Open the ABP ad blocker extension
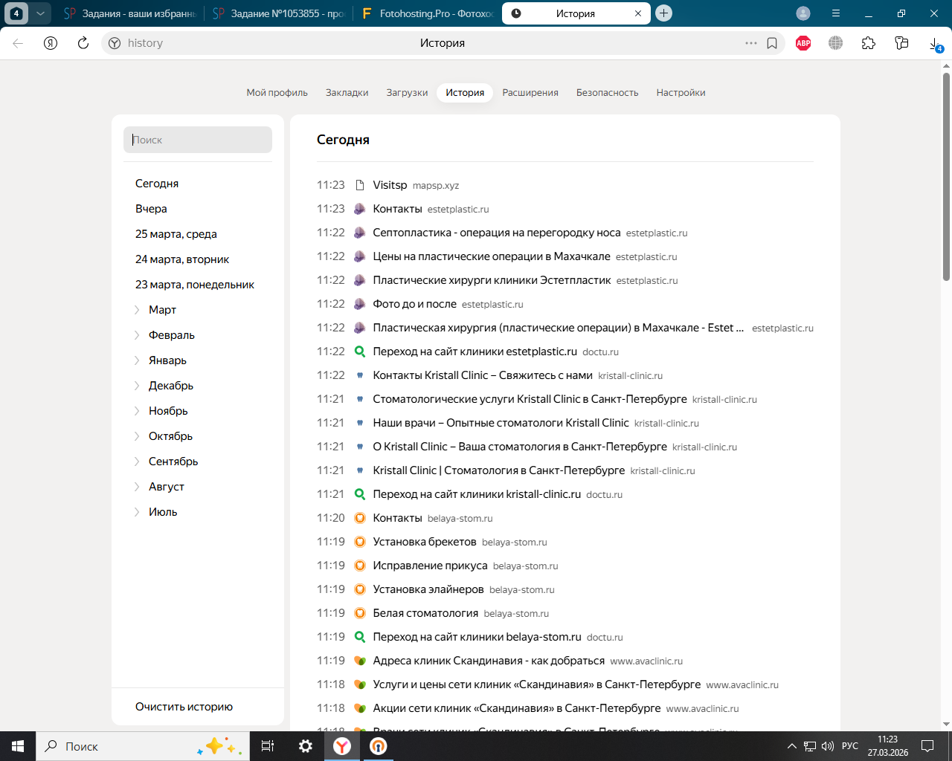This screenshot has width=952, height=761. pyautogui.click(x=803, y=43)
